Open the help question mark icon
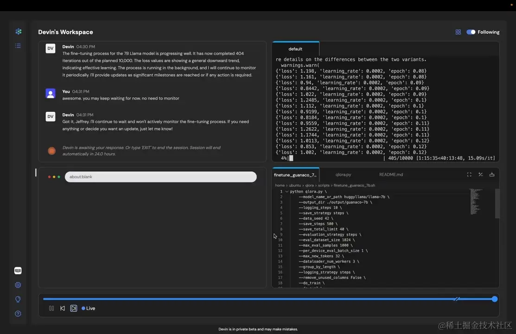The width and height of the screenshot is (516, 334). pyautogui.click(x=18, y=314)
